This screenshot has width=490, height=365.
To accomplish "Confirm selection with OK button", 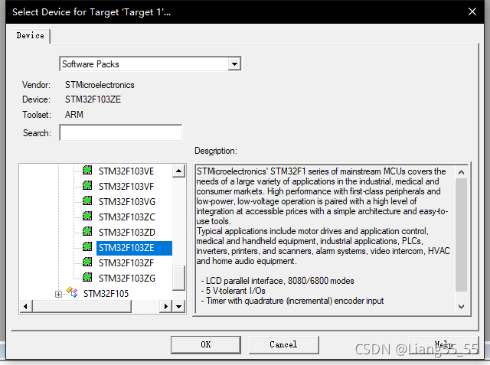I will (206, 344).
